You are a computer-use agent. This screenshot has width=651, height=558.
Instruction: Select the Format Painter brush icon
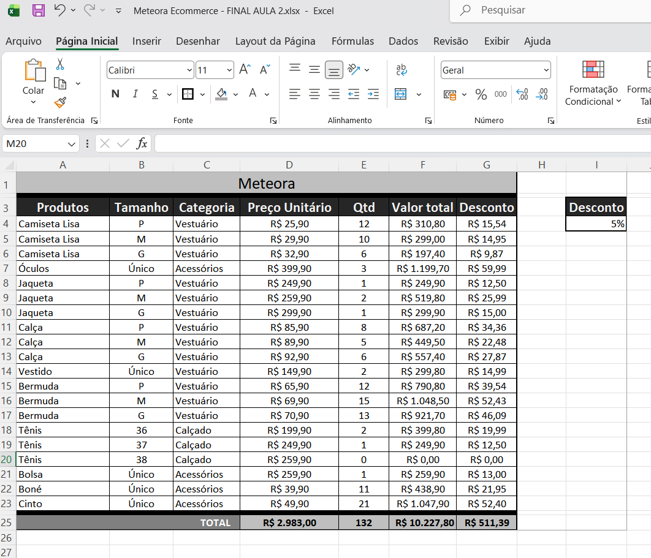pos(60,102)
